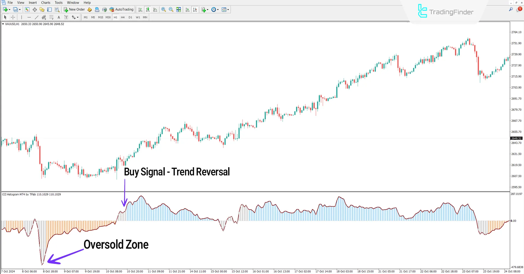Select the Equidistant Channel tool
Viewport: 524px width, 274px height.
(44, 17)
